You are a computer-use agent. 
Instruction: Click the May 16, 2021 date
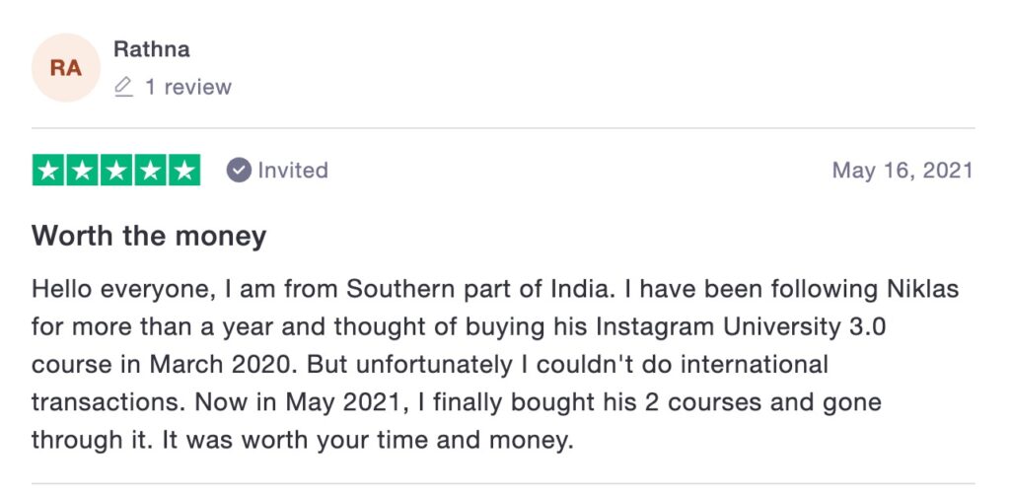(902, 170)
